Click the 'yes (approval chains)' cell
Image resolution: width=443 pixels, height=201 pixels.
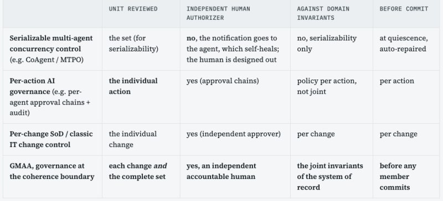223,81
